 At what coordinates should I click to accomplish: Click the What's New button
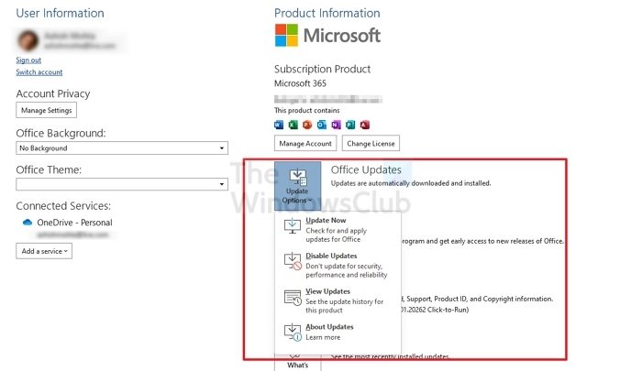point(298,364)
